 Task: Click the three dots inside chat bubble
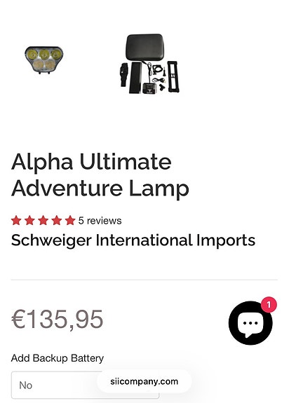[250, 323]
